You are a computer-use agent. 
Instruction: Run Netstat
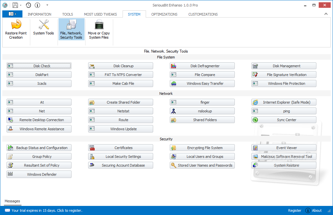coord(121,111)
